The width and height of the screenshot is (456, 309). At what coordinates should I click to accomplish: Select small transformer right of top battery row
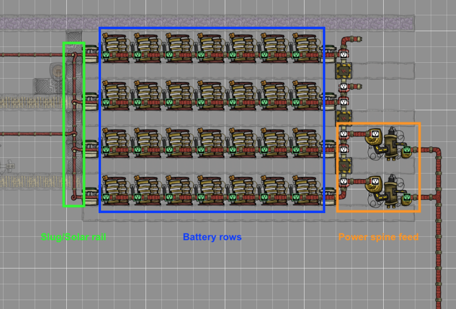point(330,54)
